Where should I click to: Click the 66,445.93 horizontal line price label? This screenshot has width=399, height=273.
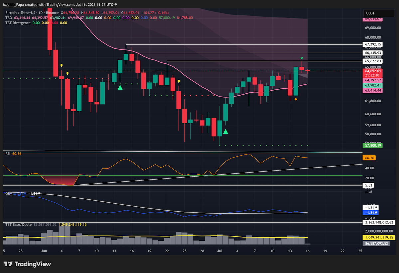pos(373,53)
